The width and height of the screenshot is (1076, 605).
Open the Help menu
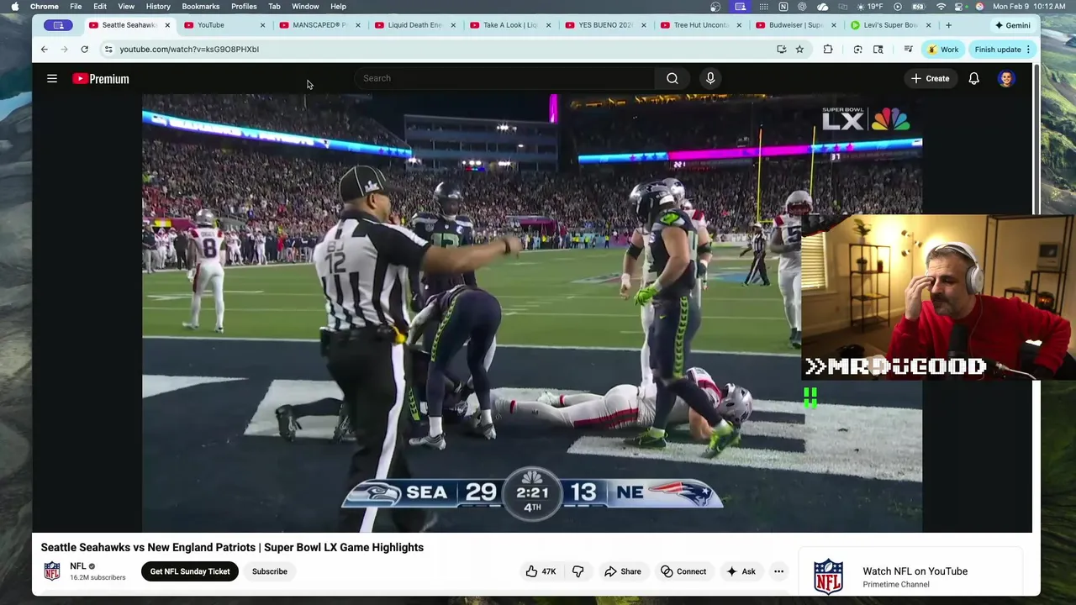(x=338, y=7)
